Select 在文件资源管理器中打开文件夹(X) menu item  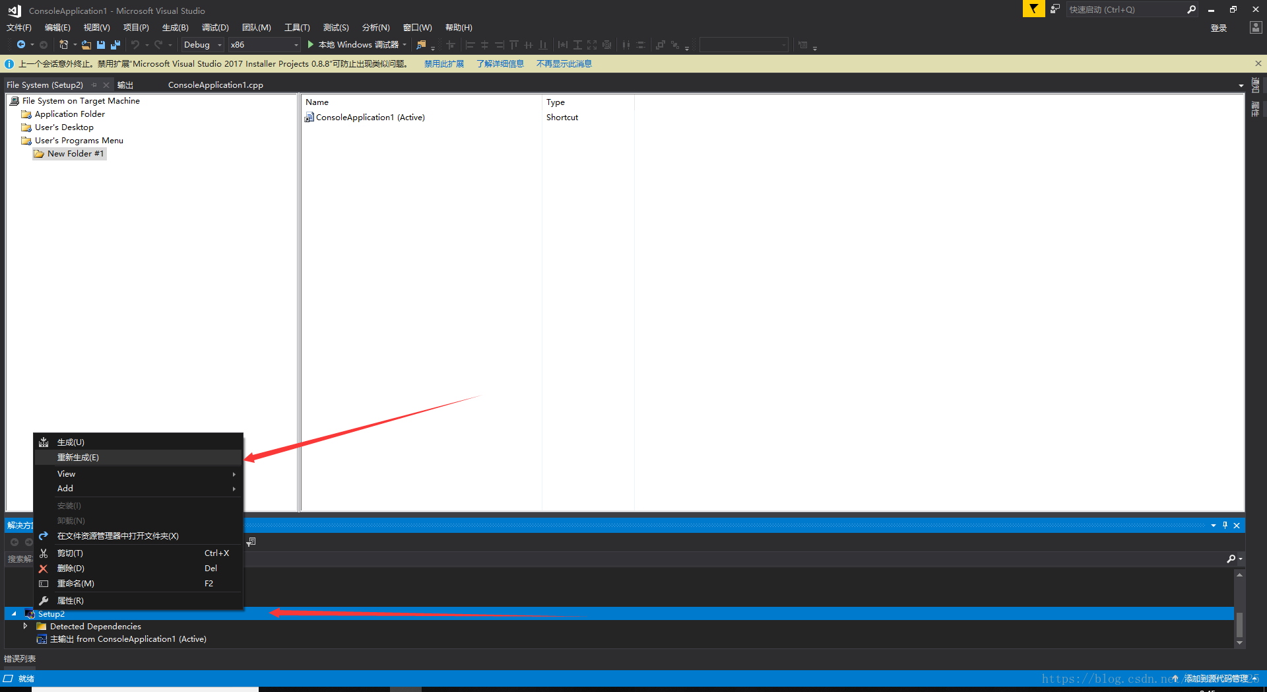tap(139, 536)
